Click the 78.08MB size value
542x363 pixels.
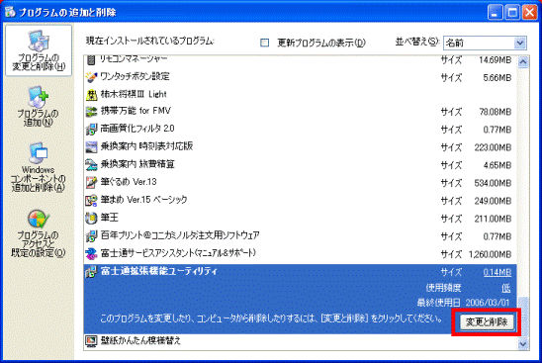click(x=495, y=112)
